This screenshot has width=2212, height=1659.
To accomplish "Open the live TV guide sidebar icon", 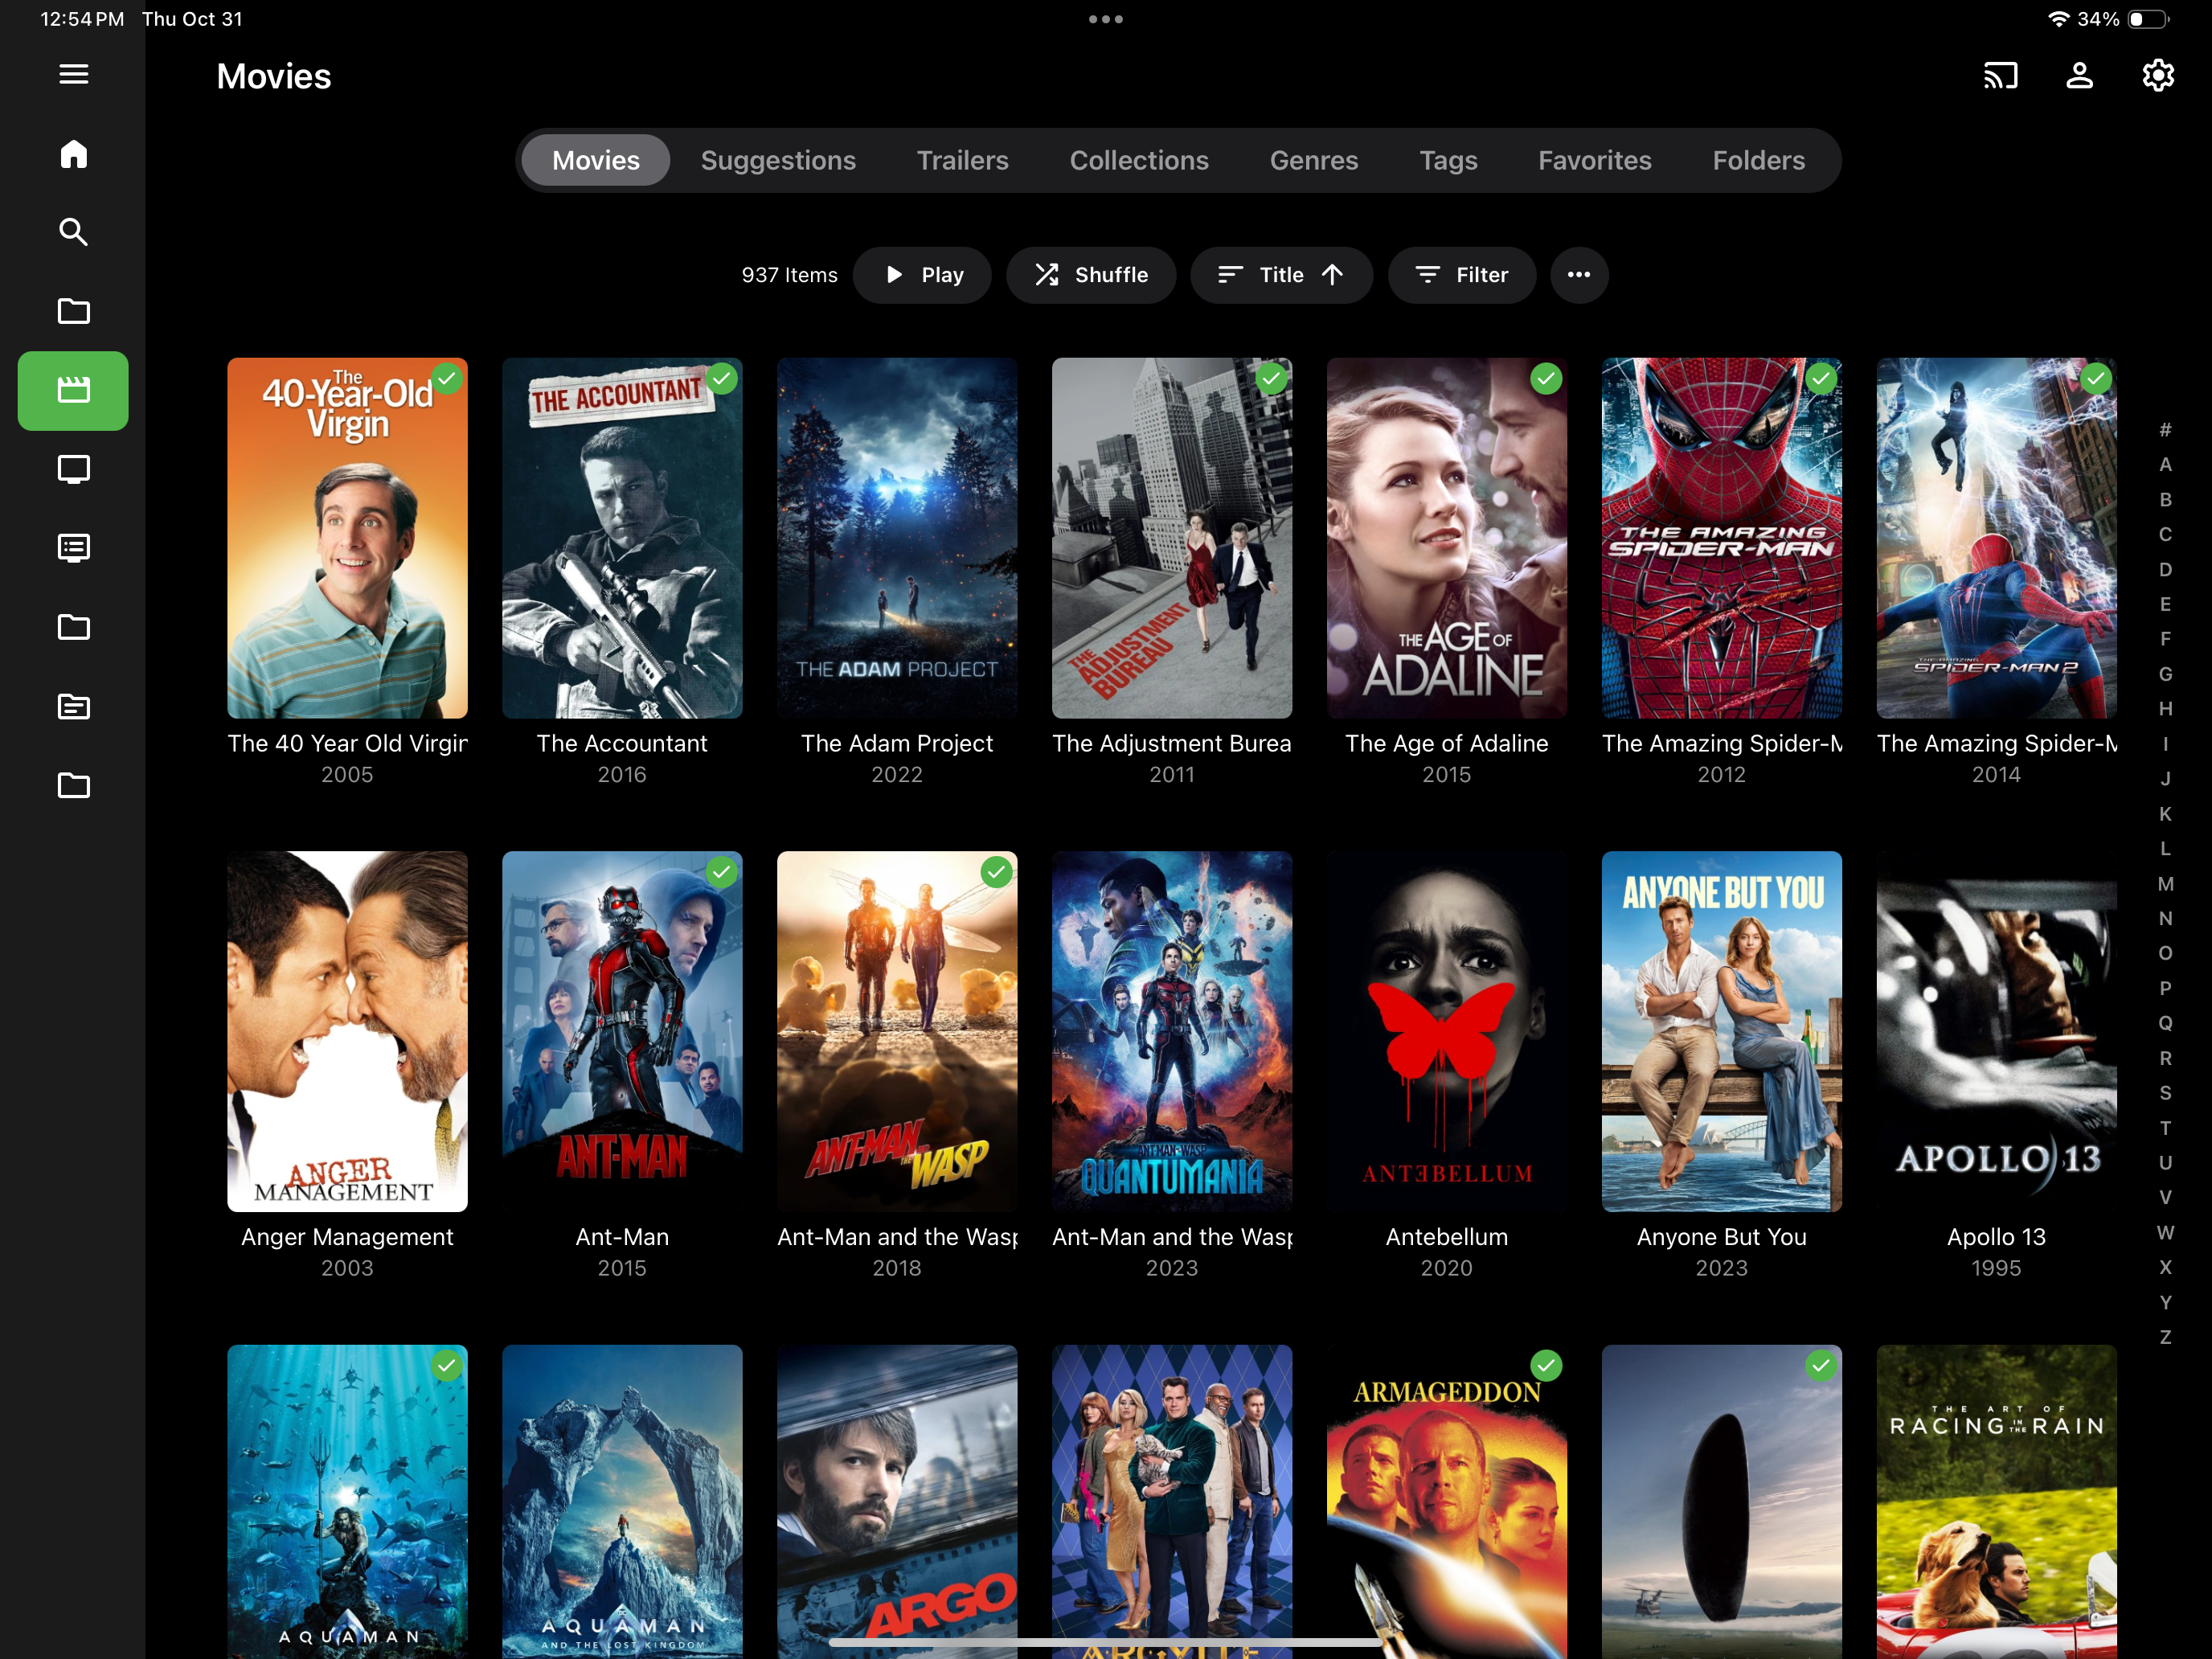I will pyautogui.click(x=73, y=548).
